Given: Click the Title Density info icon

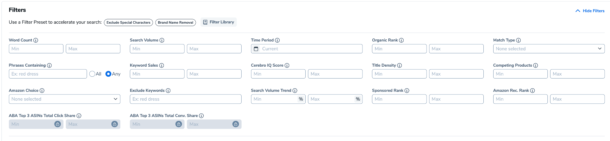Looking at the screenshot, I should point(399,65).
